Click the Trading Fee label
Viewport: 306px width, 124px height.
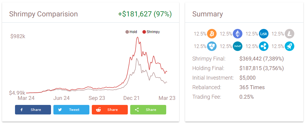pos(207,97)
